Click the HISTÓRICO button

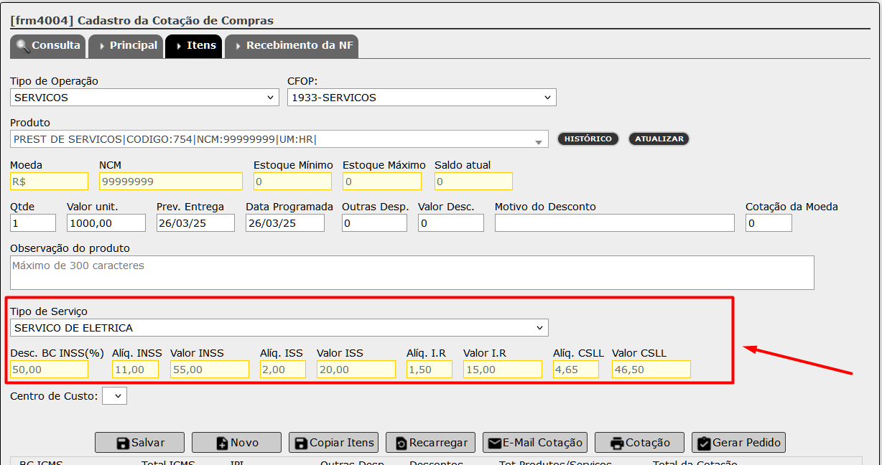click(x=588, y=138)
